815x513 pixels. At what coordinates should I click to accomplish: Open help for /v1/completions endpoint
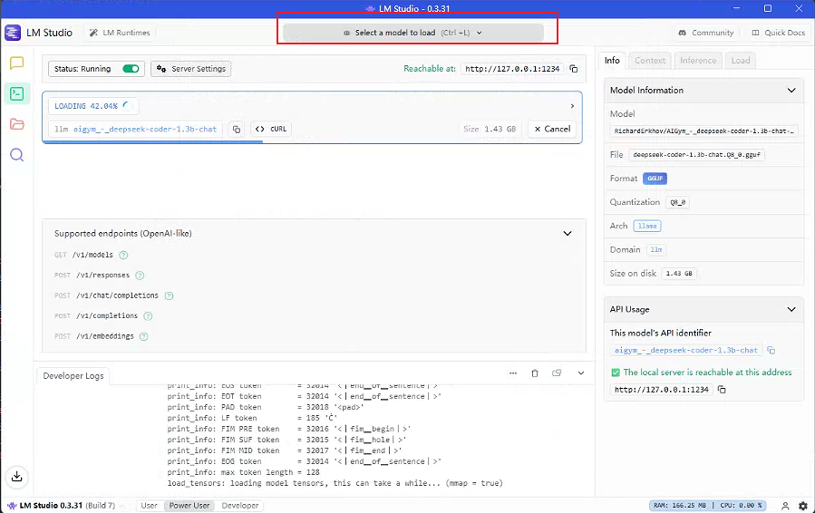148,316
